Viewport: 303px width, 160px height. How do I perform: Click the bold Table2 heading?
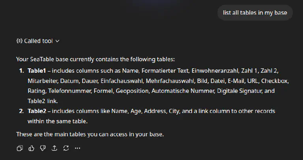click(37, 111)
